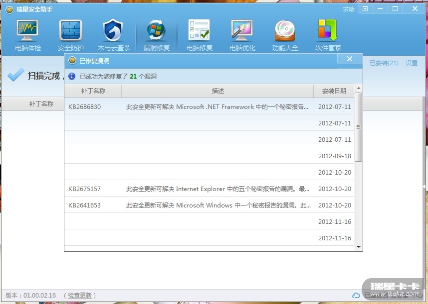
Task: Open 安全防护 firewall protection section
Action: coord(70,35)
